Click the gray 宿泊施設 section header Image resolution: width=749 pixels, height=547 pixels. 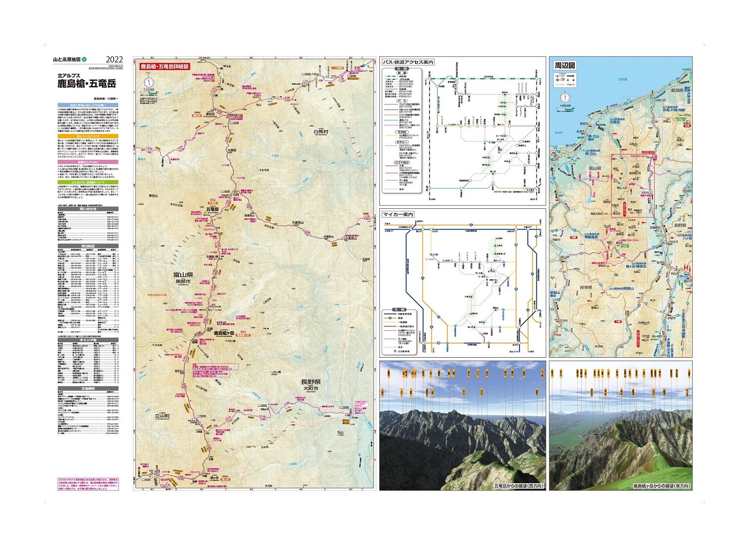(x=88, y=246)
